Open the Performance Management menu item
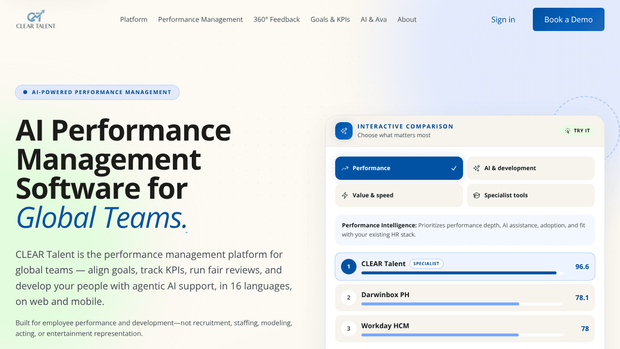 pos(201,19)
